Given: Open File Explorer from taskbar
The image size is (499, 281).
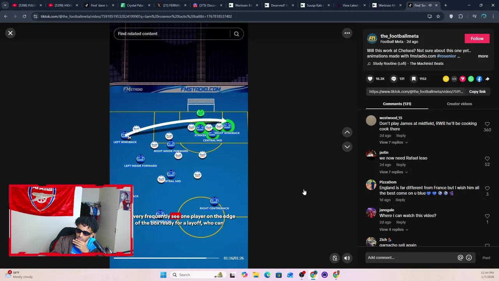Looking at the screenshot, I should point(256,275).
